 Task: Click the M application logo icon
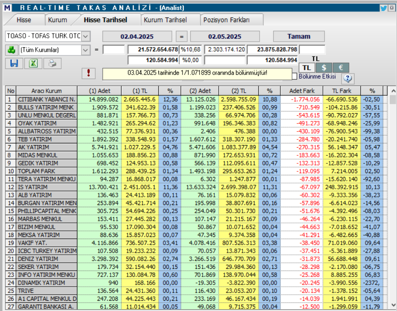pyautogui.click(x=7, y=8)
